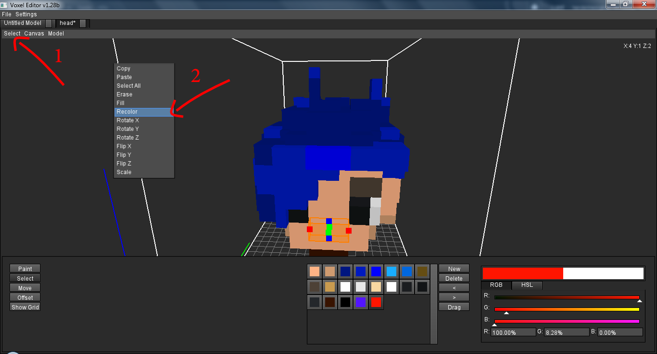Pick the light sky blue palette swatch
The image size is (657, 354).
(392, 271)
